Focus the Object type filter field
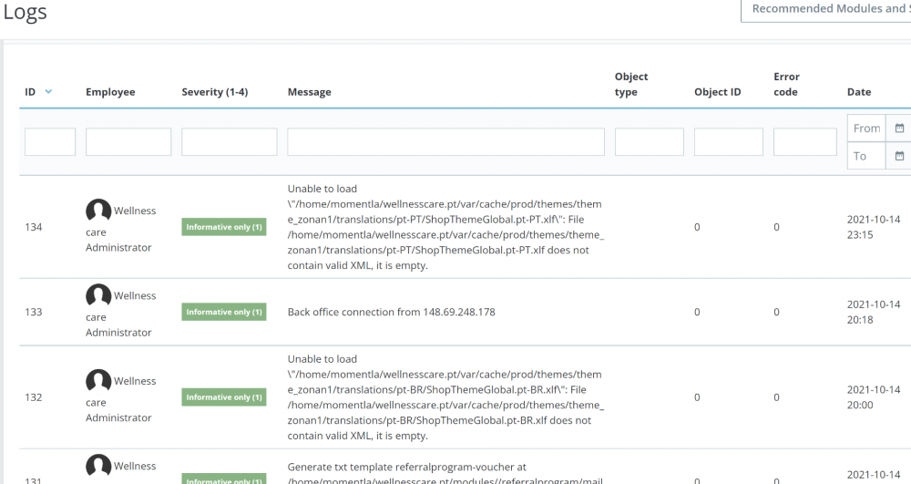This screenshot has height=484, width=911. pos(649,142)
